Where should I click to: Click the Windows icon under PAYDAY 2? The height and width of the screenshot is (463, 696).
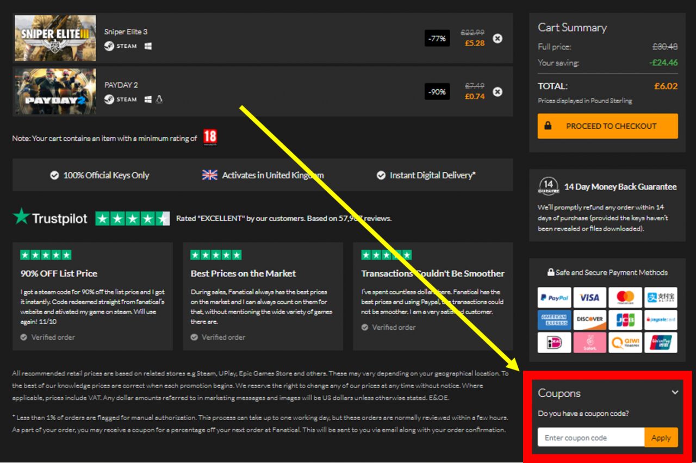(x=148, y=99)
